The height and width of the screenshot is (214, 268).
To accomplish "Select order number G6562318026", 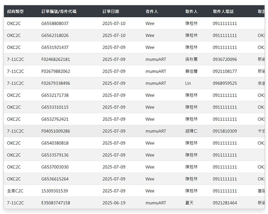I will tap(55, 36).
